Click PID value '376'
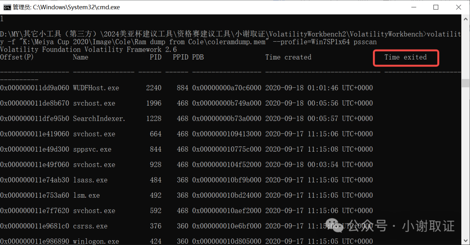The height and width of the screenshot is (245, 470). click(x=155, y=226)
